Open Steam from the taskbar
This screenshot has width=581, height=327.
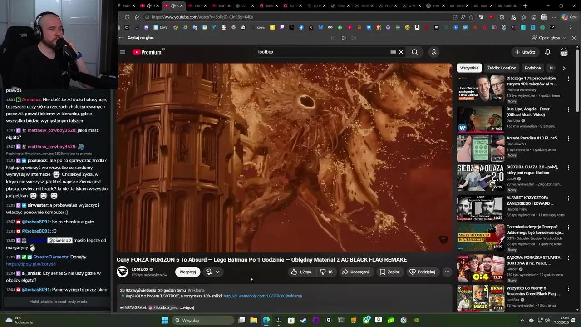pyautogui.click(x=303, y=320)
